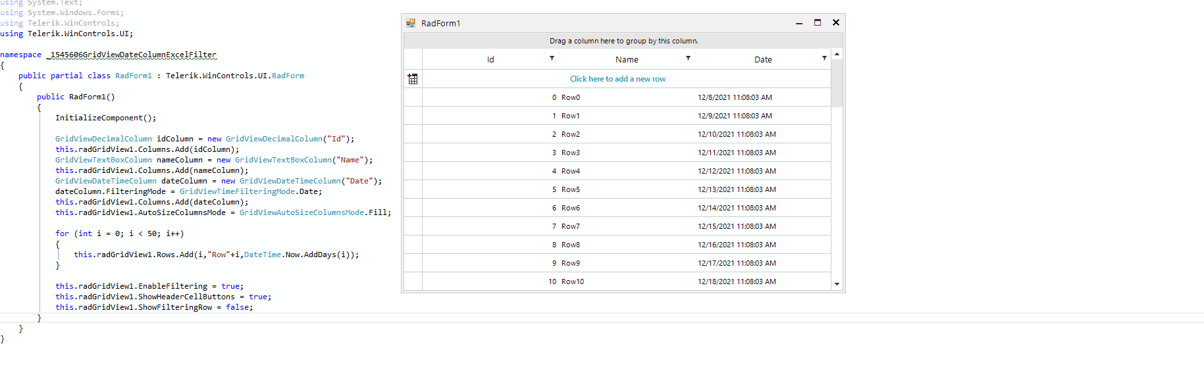Click the RadForm1 window title icon

411,23
